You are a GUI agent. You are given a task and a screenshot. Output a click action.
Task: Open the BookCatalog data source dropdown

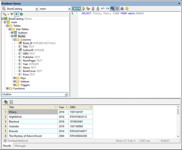[x=36, y=9]
